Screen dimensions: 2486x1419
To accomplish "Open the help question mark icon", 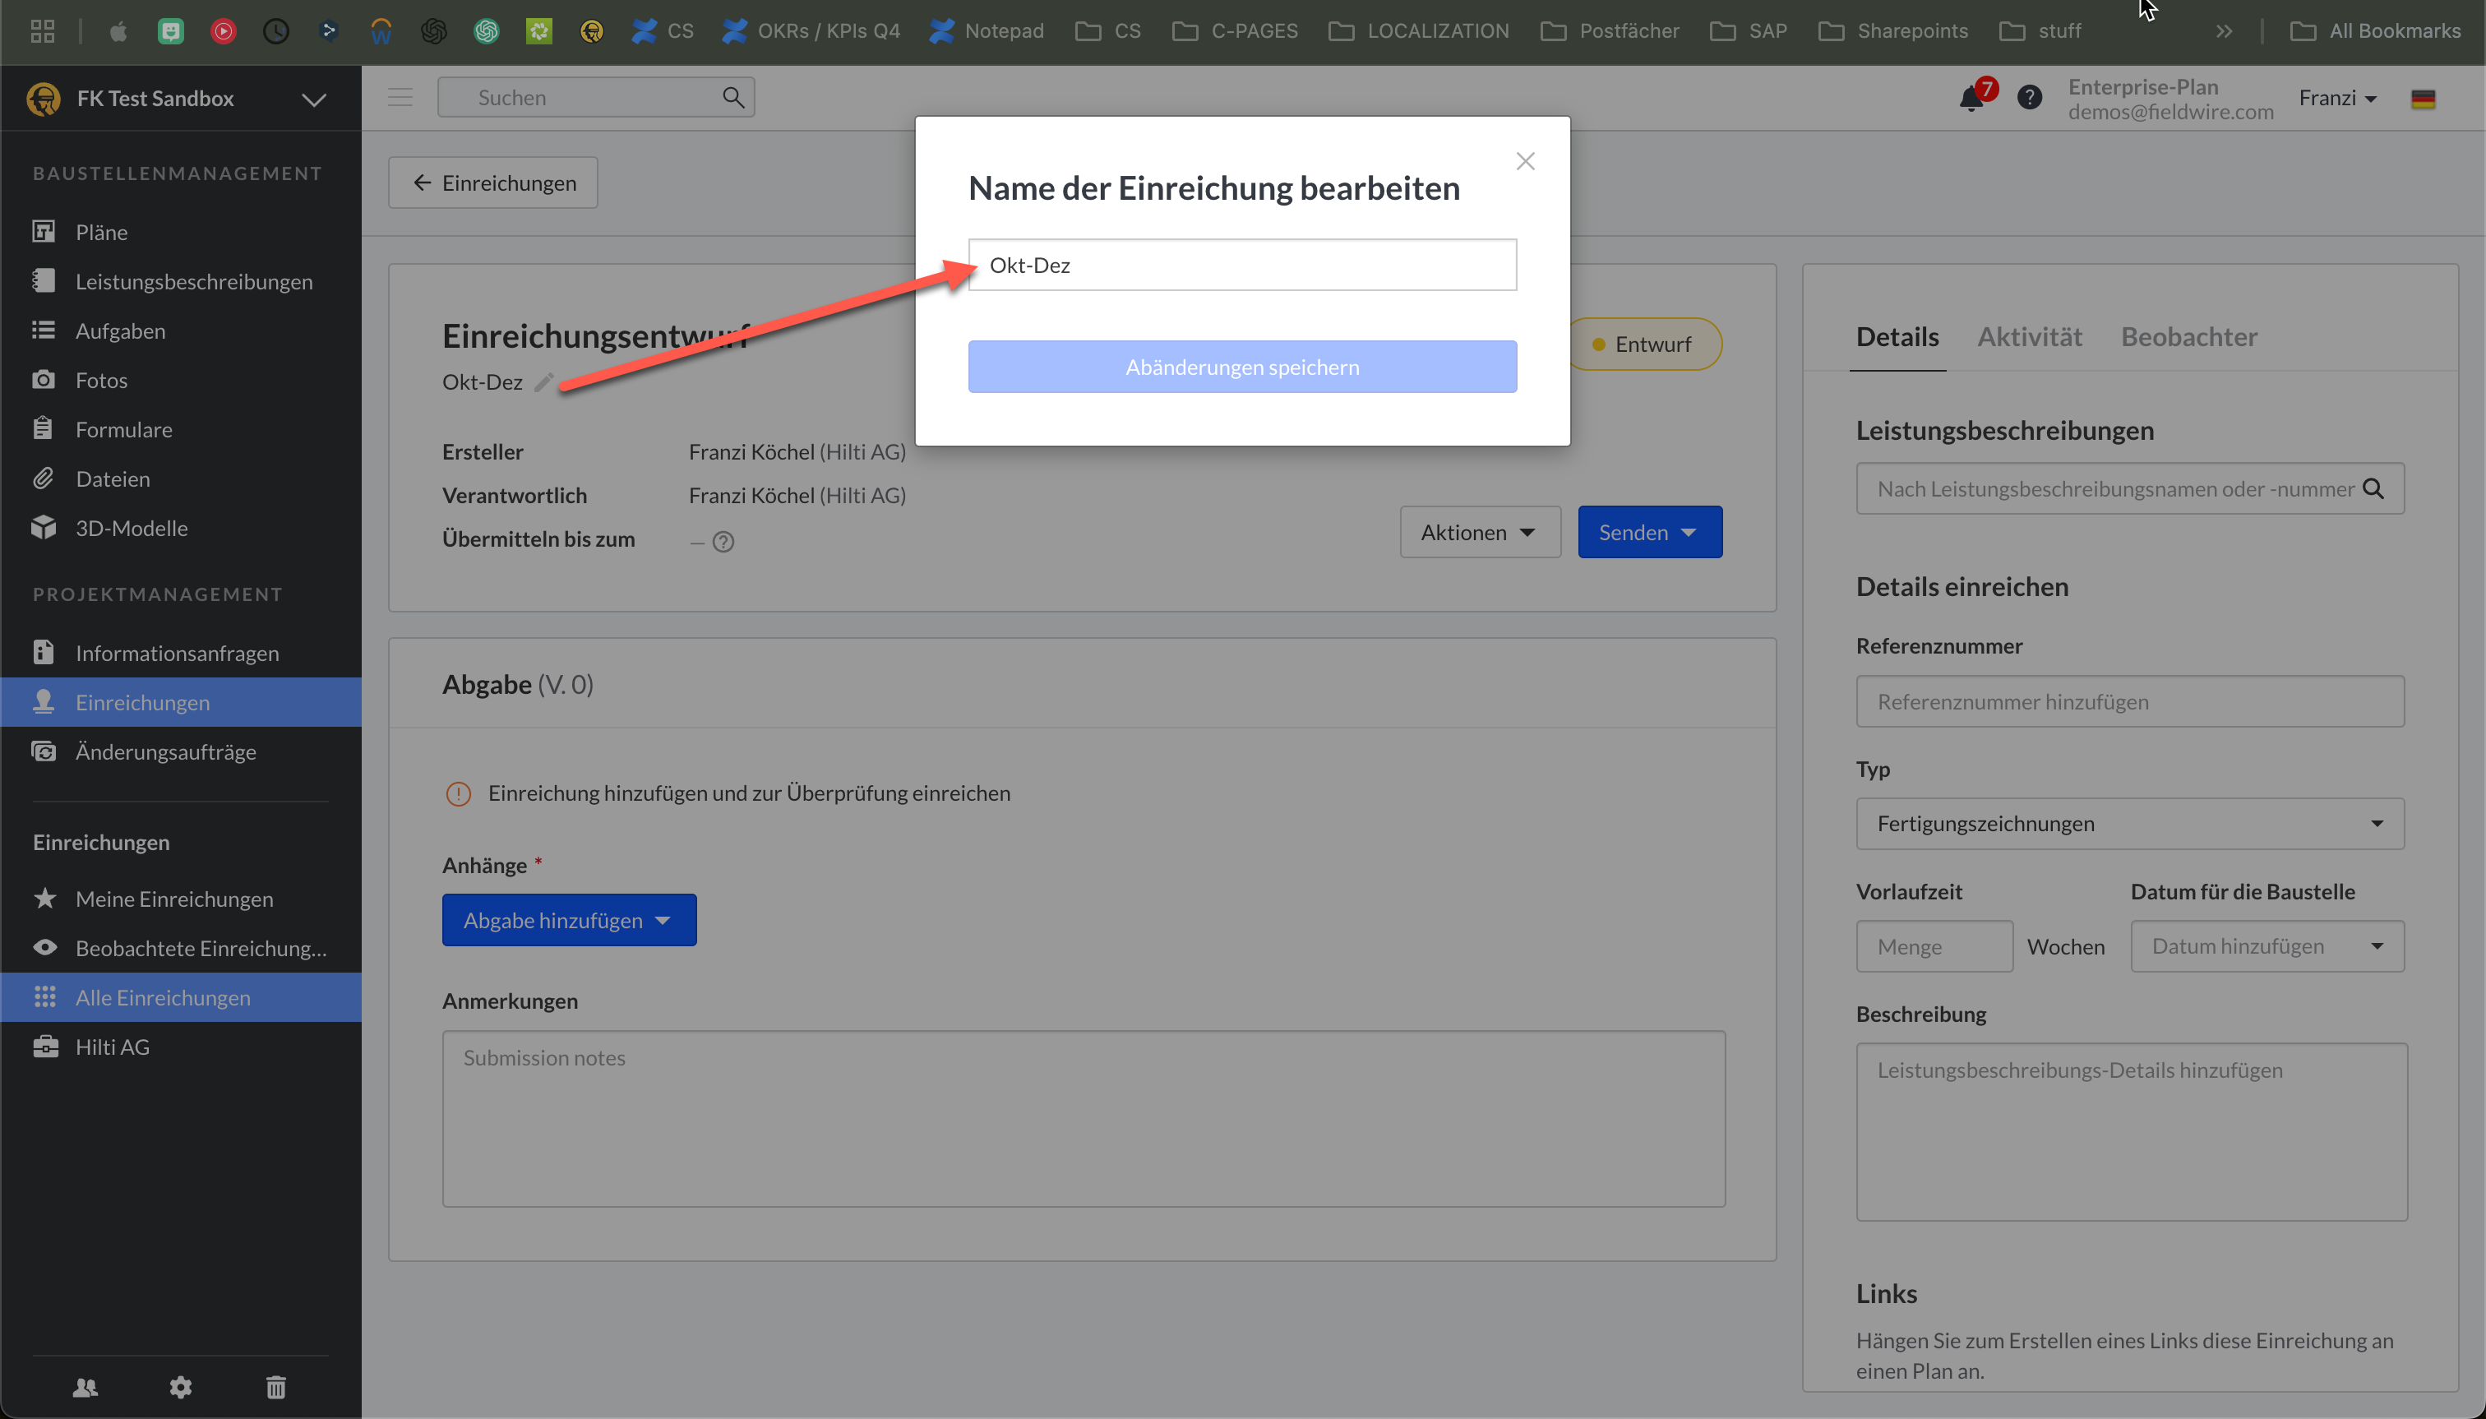I will point(2030,98).
